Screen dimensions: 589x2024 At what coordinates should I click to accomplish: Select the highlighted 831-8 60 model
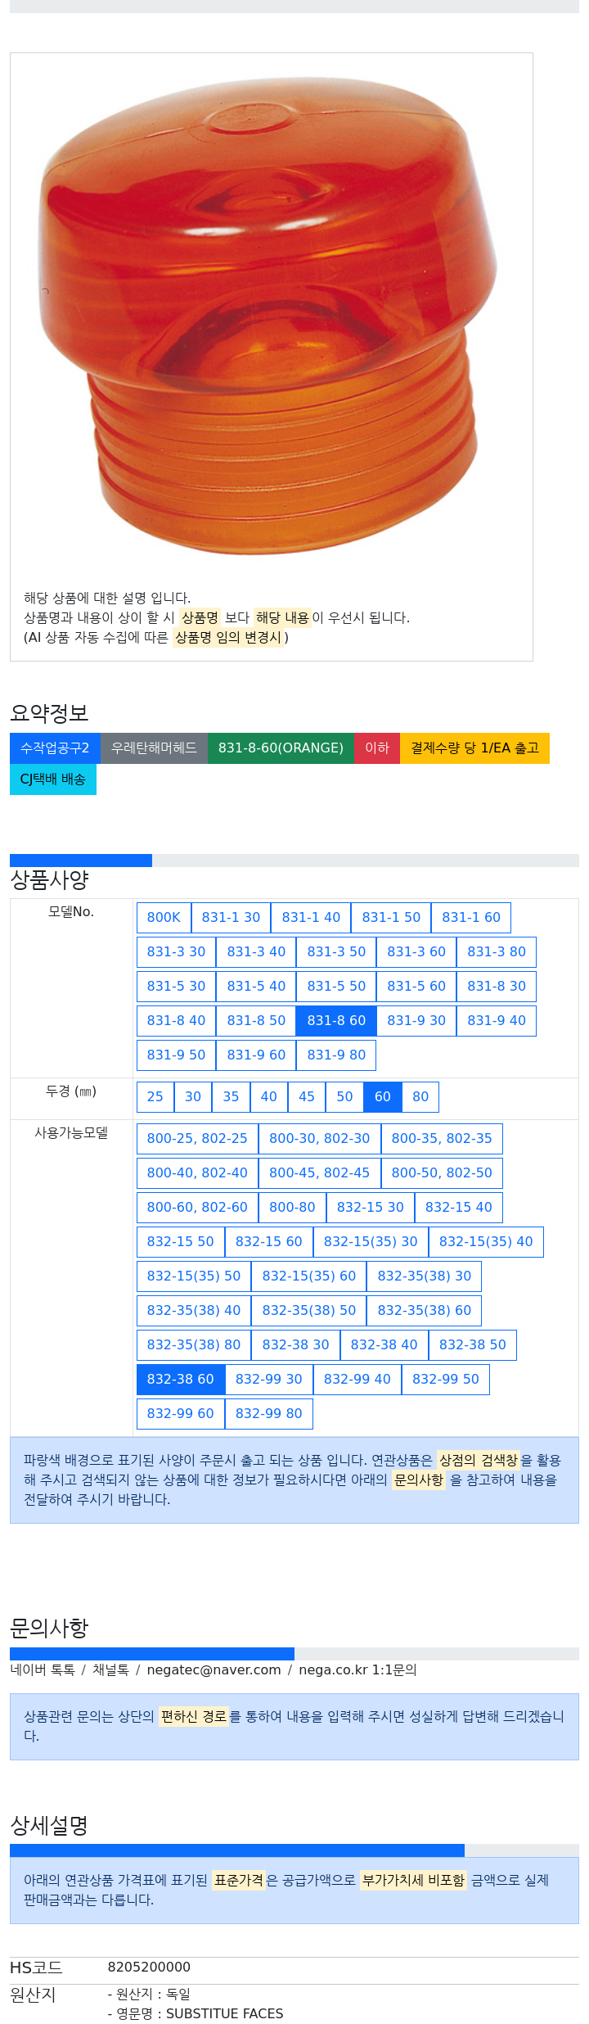pos(336,1020)
